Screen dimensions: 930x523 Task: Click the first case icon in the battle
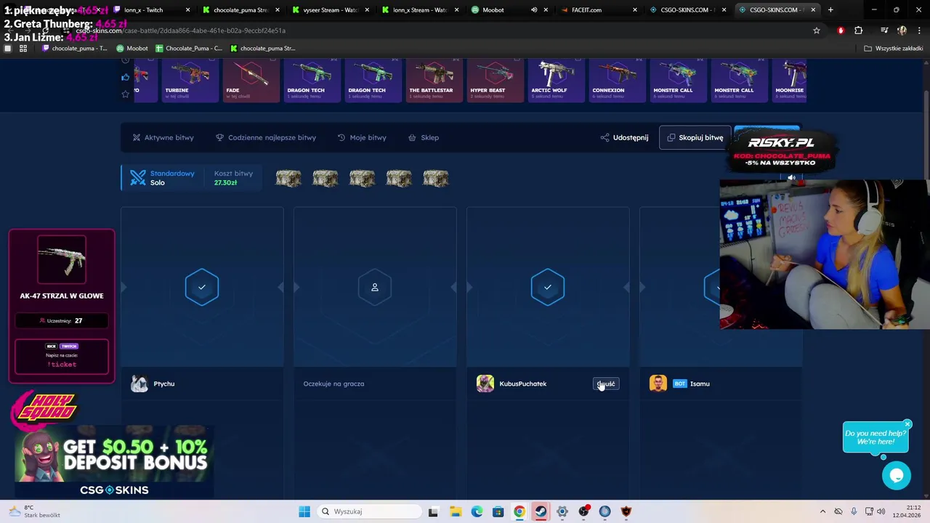tap(288, 178)
